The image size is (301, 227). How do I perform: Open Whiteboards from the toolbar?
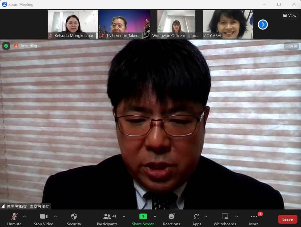pyautogui.click(x=225, y=217)
